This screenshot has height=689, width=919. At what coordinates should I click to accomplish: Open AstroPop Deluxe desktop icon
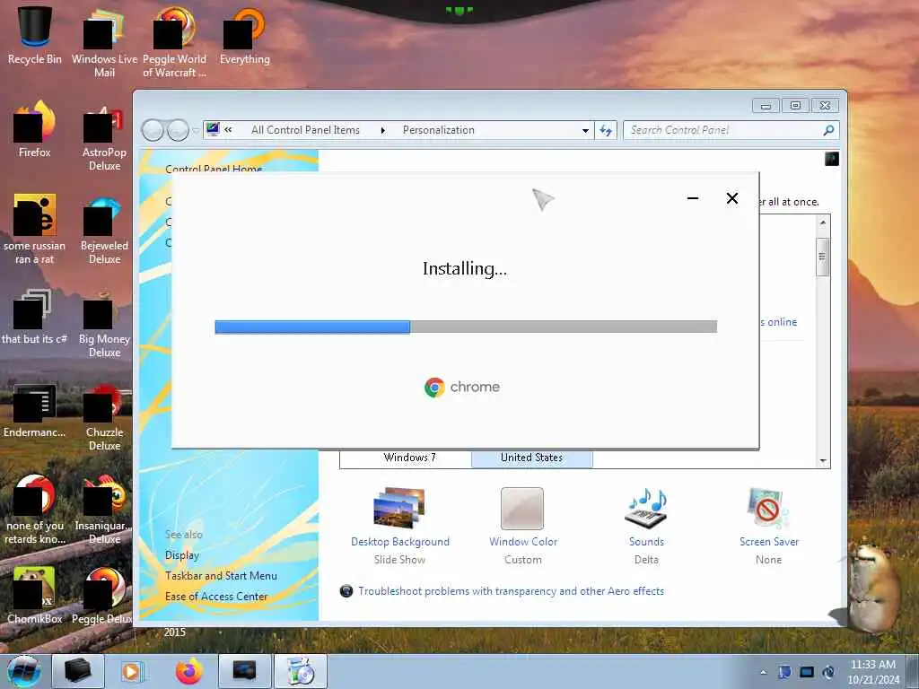tap(104, 137)
